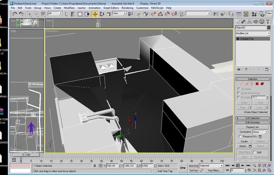The height and width of the screenshot is (175, 274).
Task: Open the Material Editor icon
Action: tap(254, 14)
